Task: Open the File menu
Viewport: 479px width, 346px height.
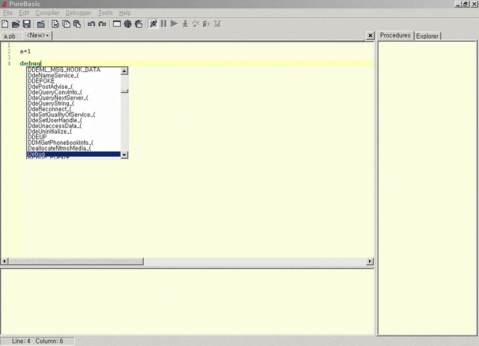Action: pos(8,13)
